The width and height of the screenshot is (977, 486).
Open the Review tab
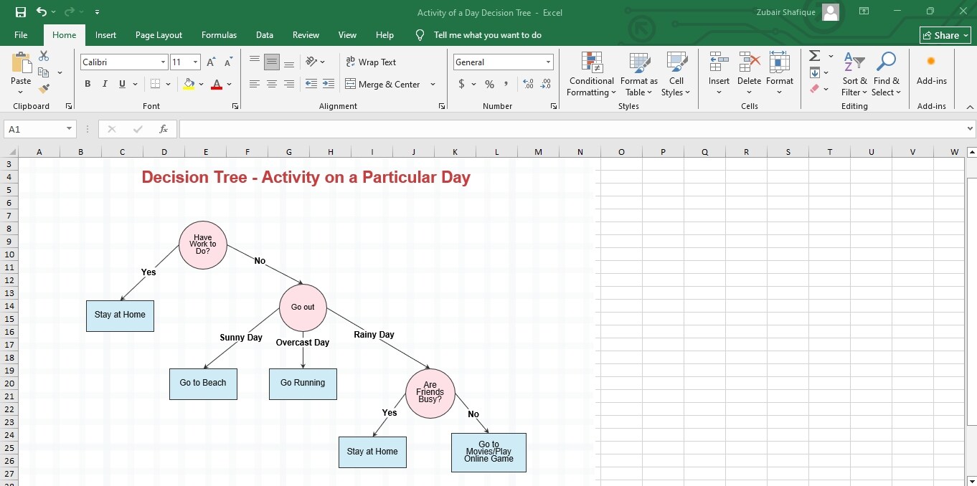pos(306,34)
